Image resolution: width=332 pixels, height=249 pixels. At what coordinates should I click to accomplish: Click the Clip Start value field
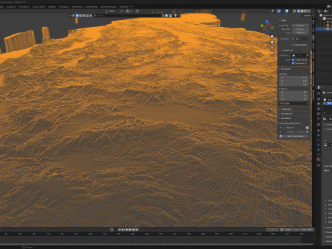pos(300,29)
